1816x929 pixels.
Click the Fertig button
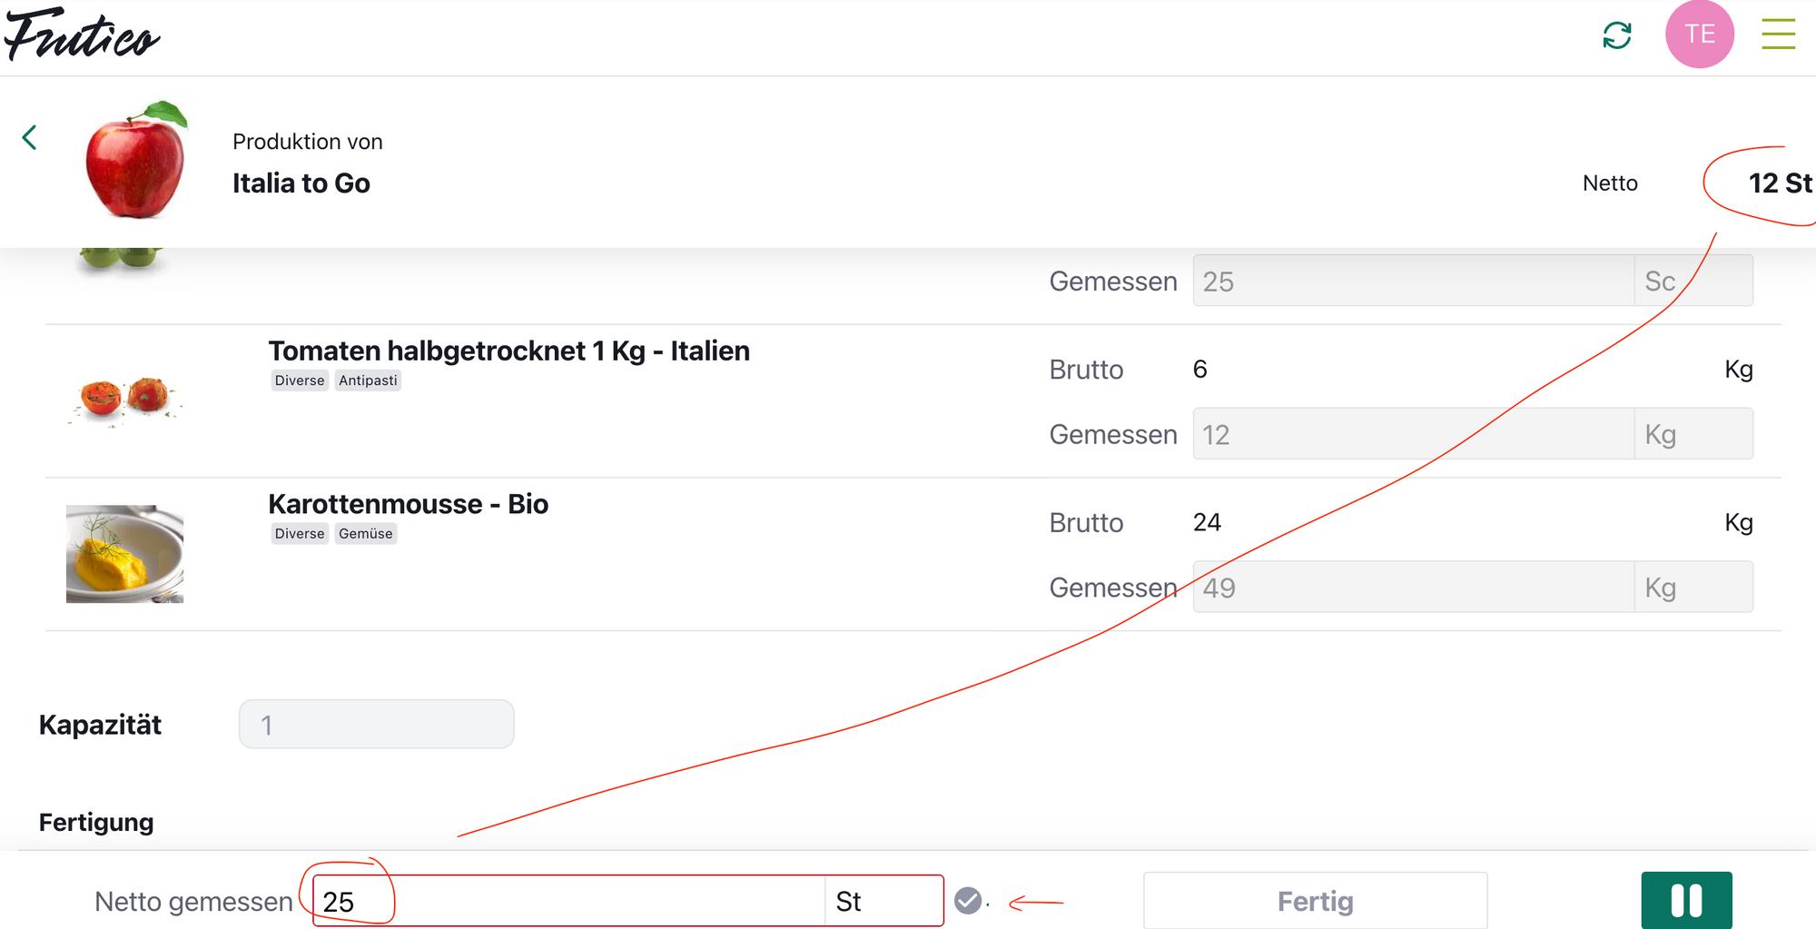click(1315, 901)
